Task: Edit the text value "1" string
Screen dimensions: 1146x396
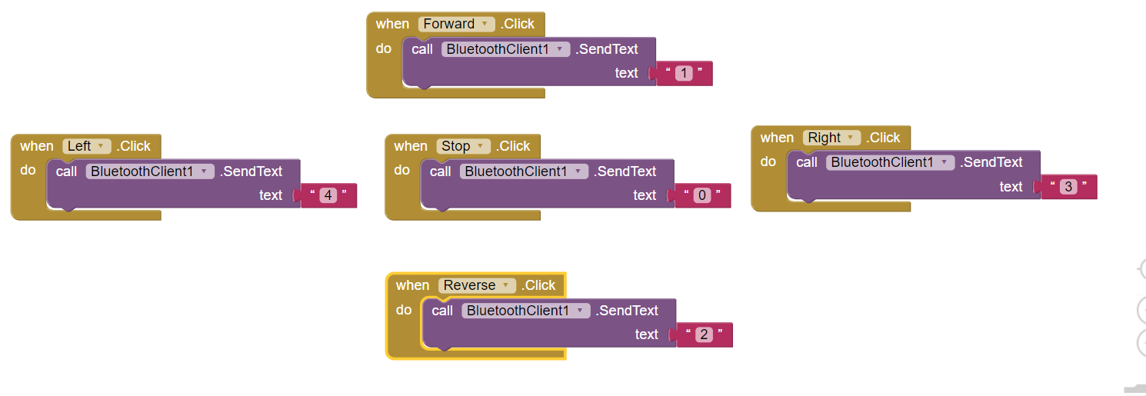Action: click(x=685, y=74)
